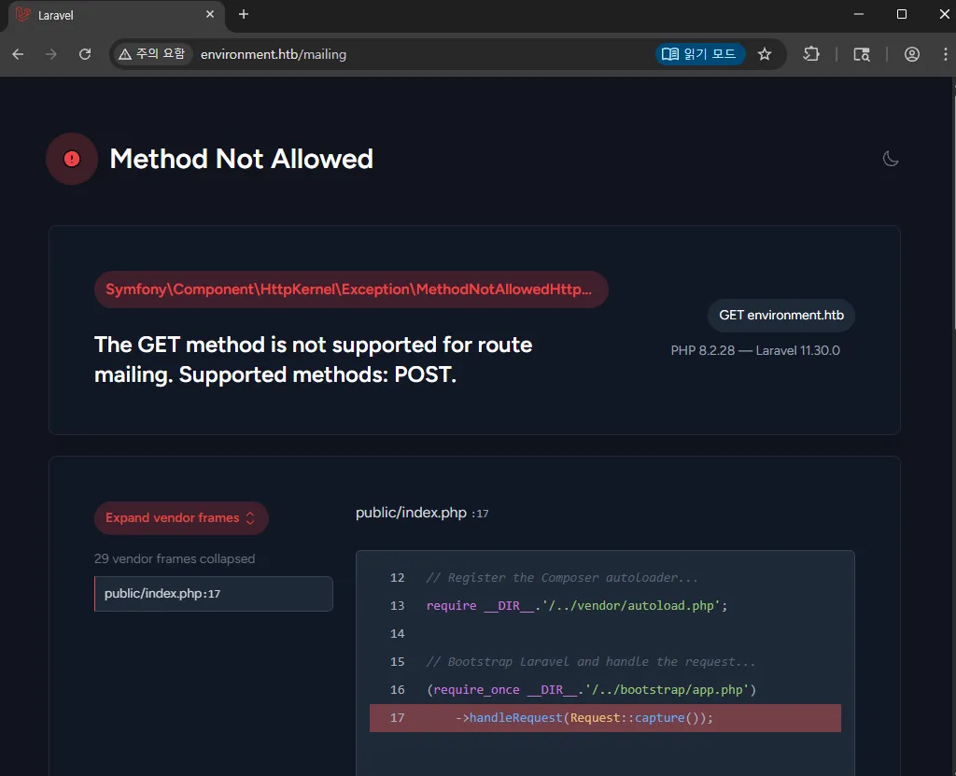Image resolution: width=956 pixels, height=776 pixels.
Task: Select the Laravel browser tab
Action: tap(116, 15)
